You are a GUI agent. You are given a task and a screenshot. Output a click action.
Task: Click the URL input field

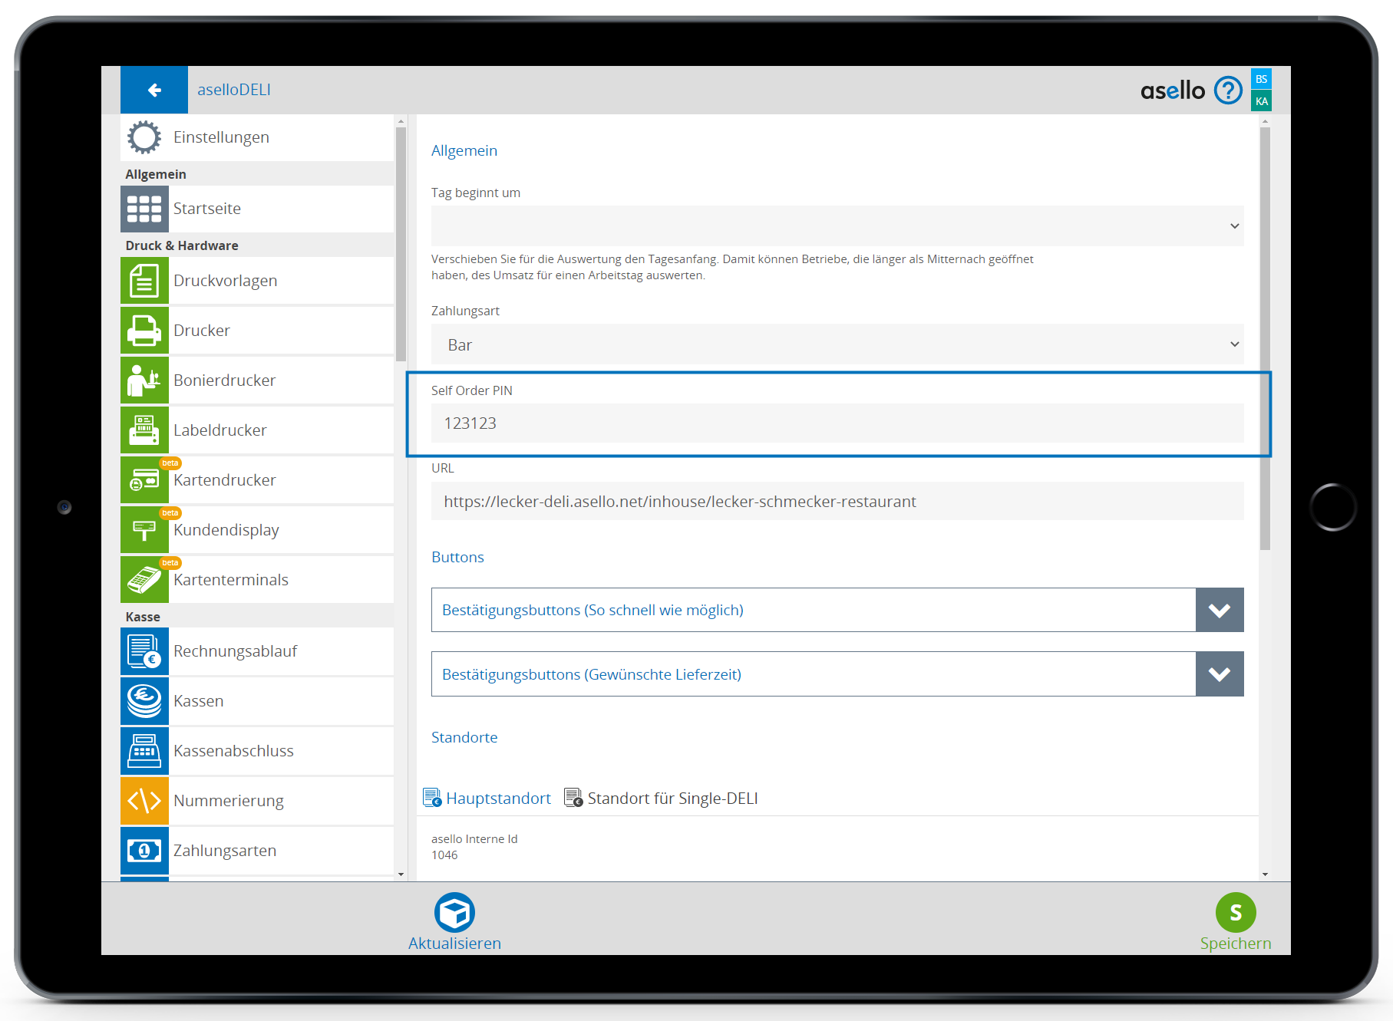point(837,502)
